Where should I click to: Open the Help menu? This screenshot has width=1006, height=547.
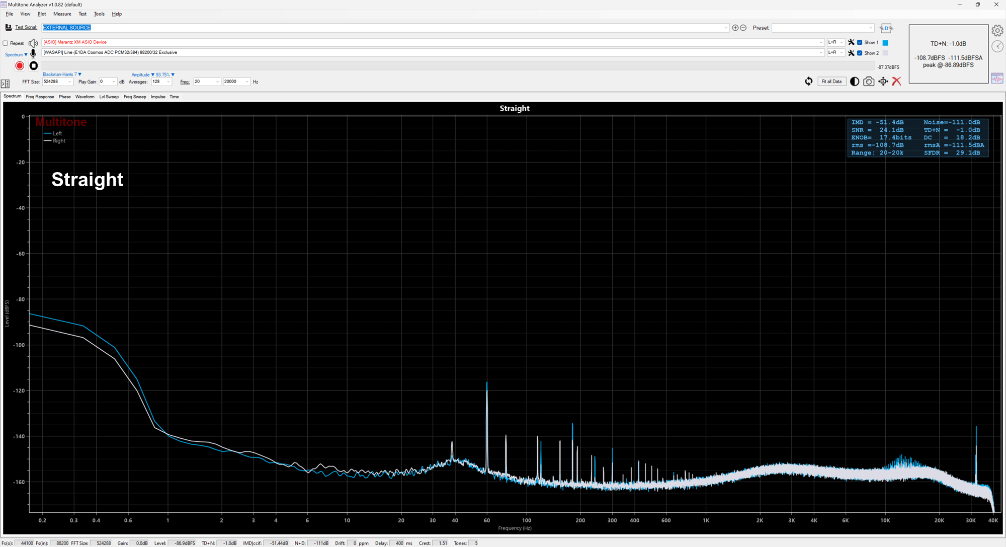pyautogui.click(x=117, y=14)
